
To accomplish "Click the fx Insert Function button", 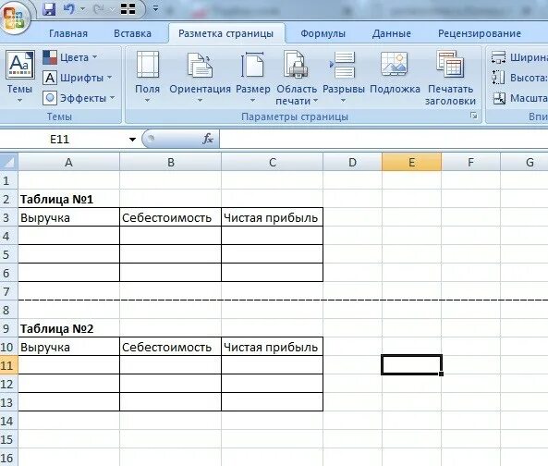I will coord(208,139).
